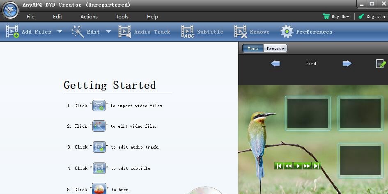Select the top-left menu thumbnail frame
The image size is (388, 194).
pos(308,113)
